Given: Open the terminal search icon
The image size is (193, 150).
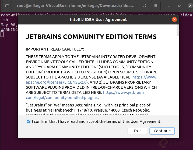Looking at the screenshot, I should click(144, 6).
